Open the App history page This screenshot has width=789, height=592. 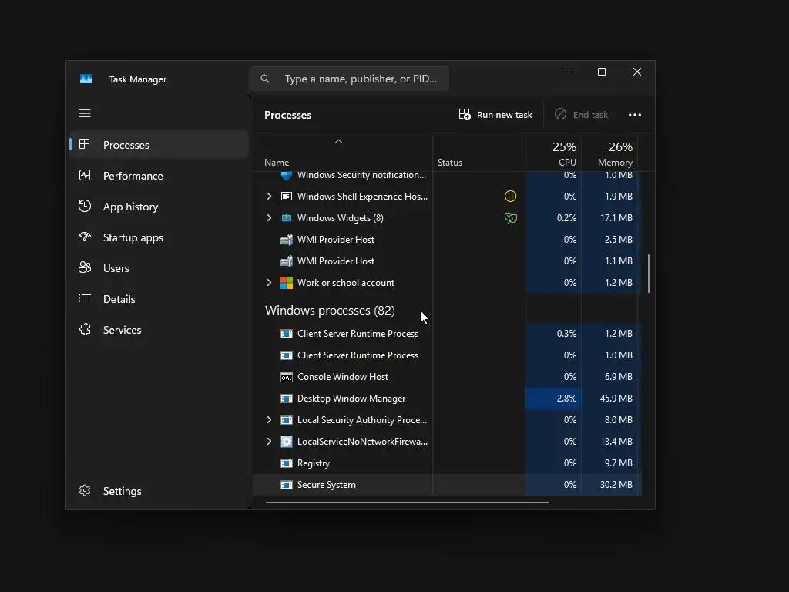point(159,207)
